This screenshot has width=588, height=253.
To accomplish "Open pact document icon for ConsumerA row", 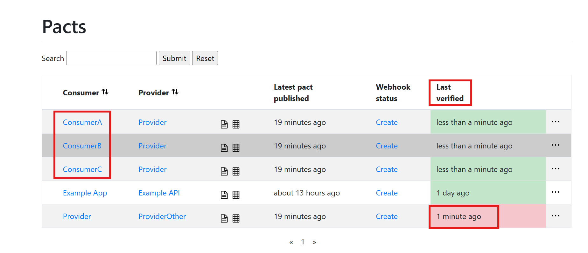I will tap(224, 124).
